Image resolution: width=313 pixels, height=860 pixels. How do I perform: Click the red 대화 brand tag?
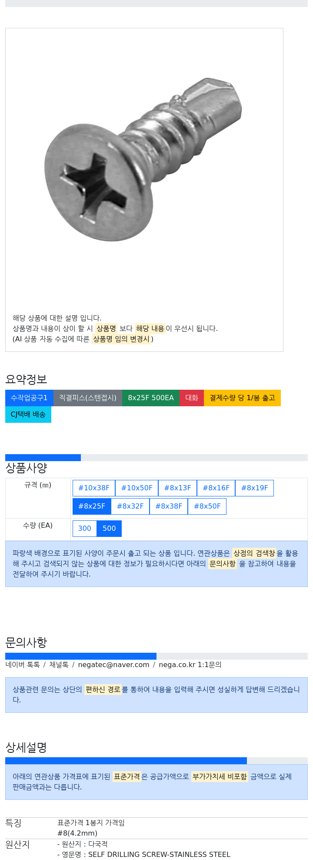click(192, 398)
